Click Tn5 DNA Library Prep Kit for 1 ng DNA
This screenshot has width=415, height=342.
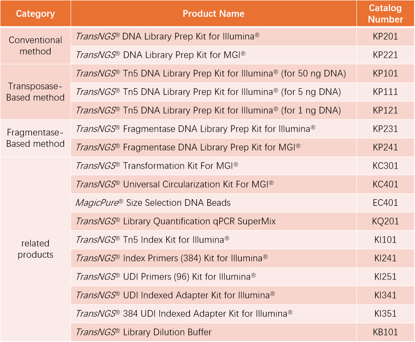209,110
